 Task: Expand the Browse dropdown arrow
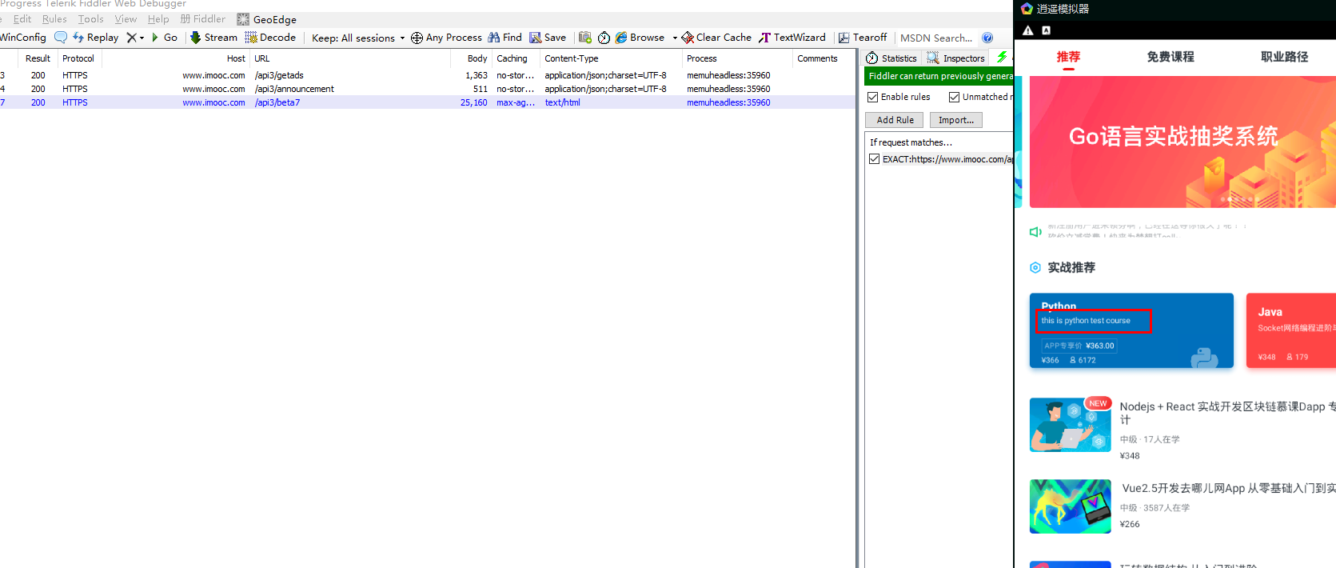click(675, 38)
